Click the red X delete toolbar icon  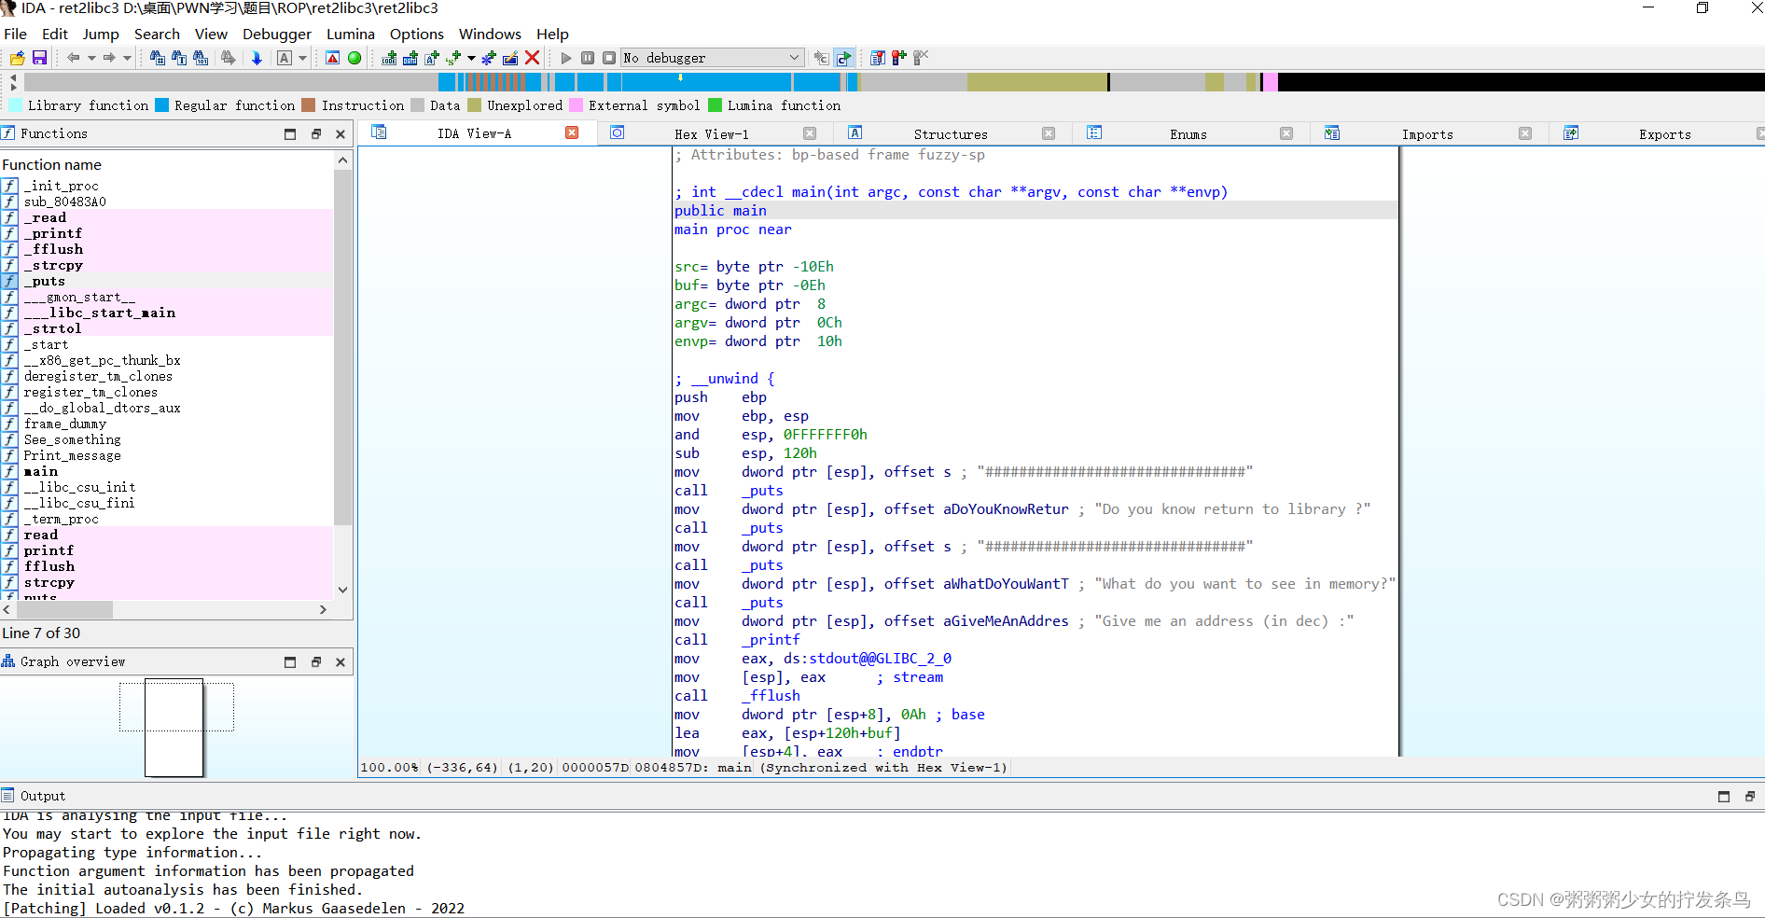point(533,58)
